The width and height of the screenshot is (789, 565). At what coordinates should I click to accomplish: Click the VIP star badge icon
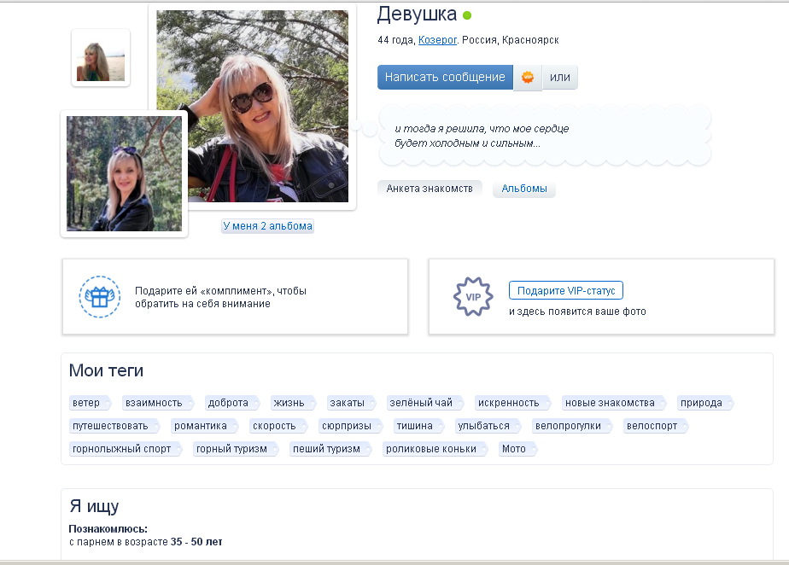pyautogui.click(x=473, y=297)
